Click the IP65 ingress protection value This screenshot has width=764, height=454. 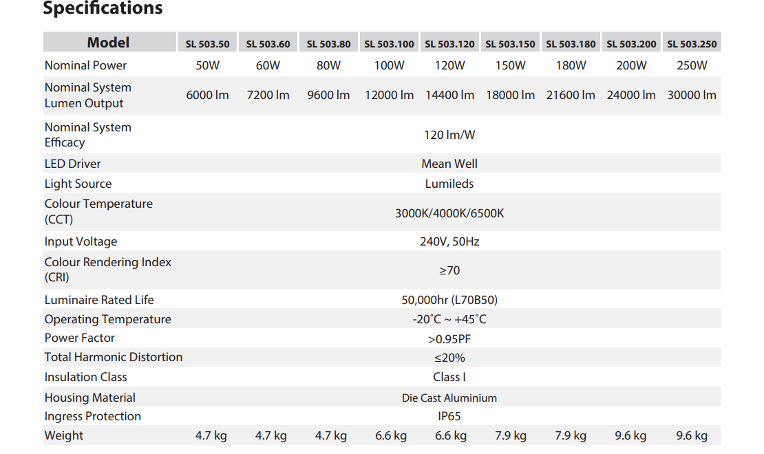coord(449,416)
